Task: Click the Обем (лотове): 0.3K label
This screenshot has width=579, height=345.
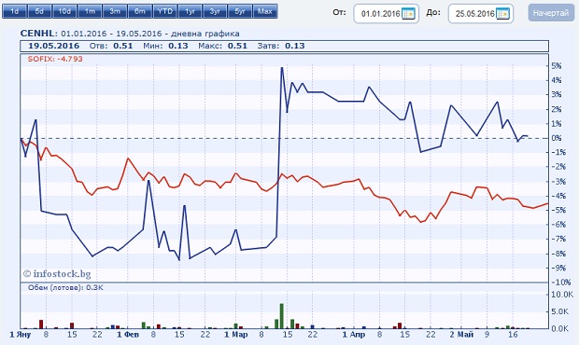Action: point(65,287)
